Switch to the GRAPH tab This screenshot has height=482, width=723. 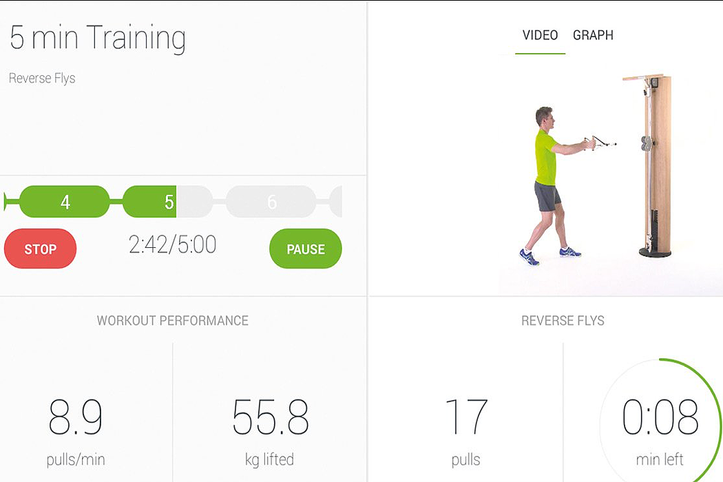[593, 35]
